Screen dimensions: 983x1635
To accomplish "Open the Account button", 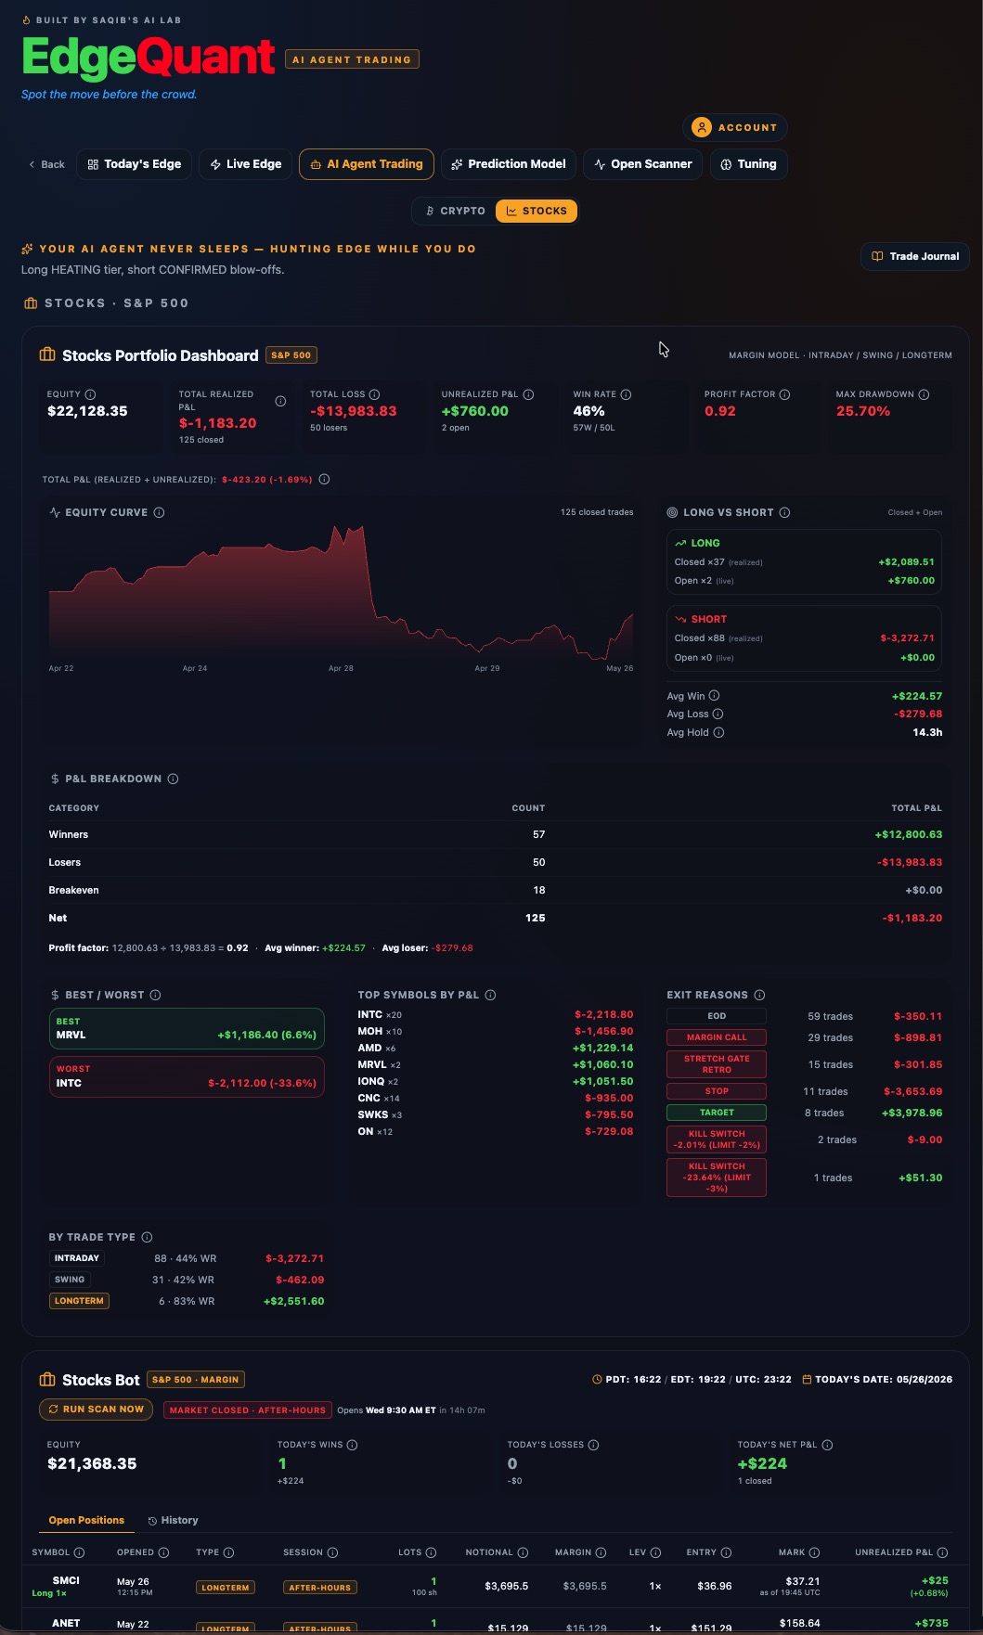I will pyautogui.click(x=735, y=127).
